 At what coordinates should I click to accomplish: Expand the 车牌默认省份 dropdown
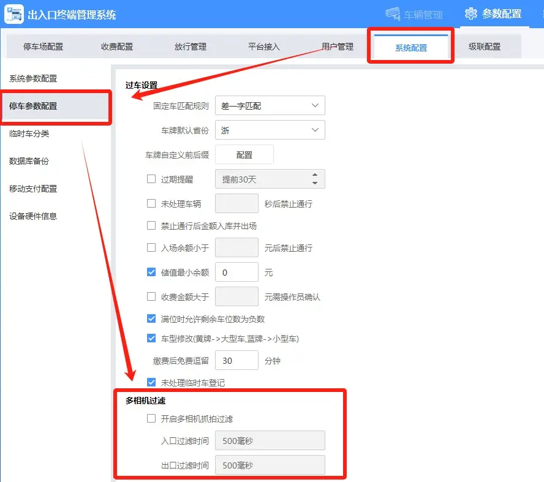[x=270, y=130]
